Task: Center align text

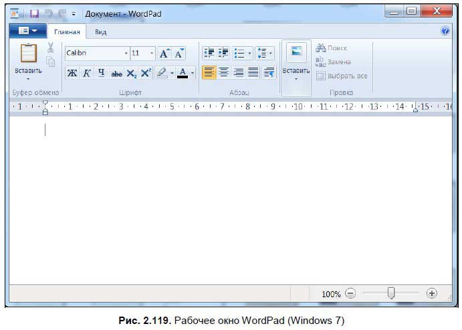Action: pyautogui.click(x=223, y=72)
